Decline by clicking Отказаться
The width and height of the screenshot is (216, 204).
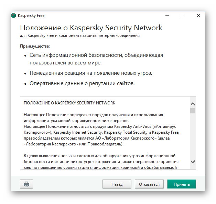click(149, 184)
